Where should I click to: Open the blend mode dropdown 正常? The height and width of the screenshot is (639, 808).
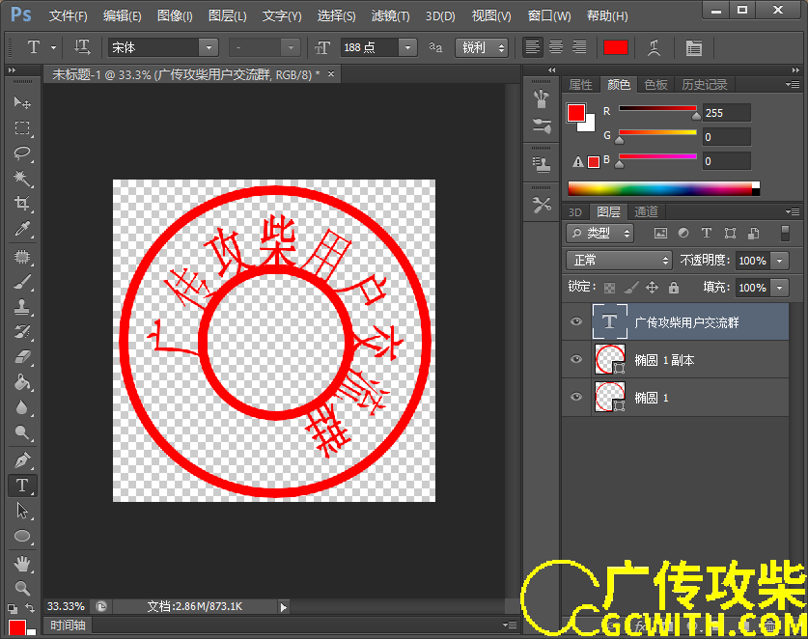point(619,261)
